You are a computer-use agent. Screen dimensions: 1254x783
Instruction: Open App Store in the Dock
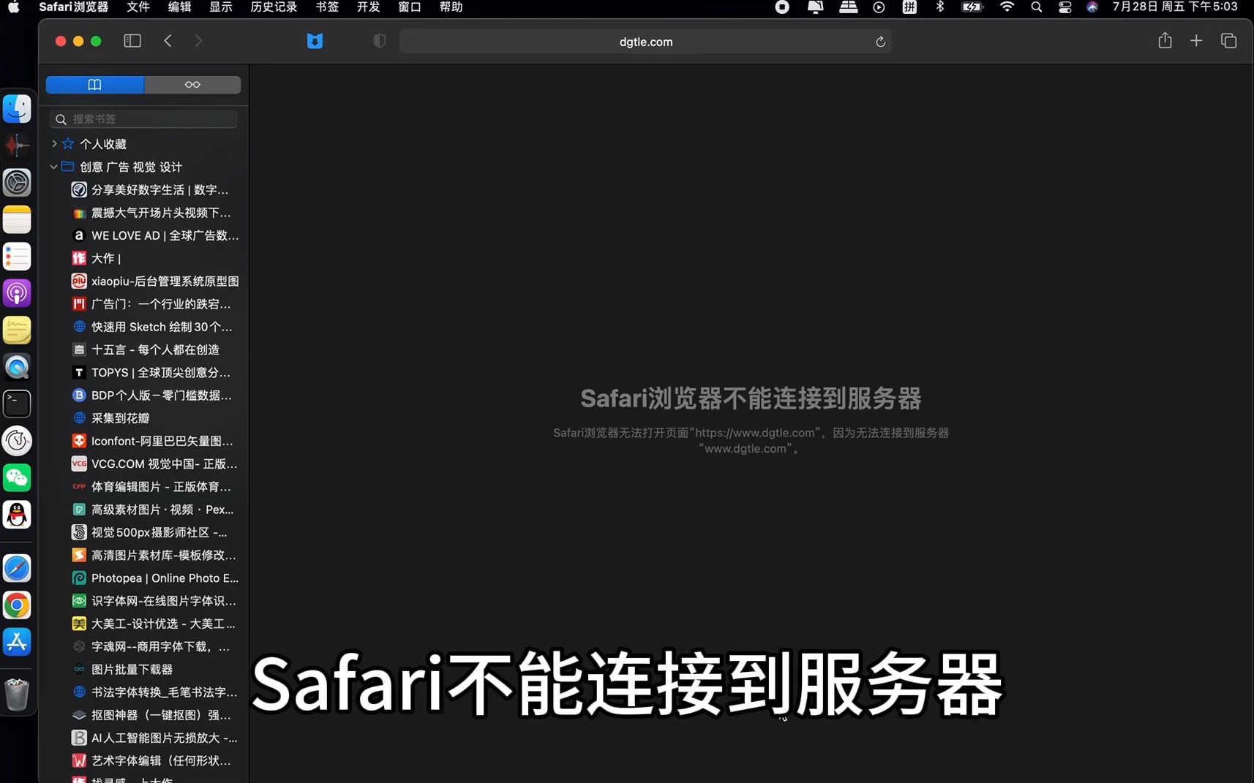click(x=17, y=642)
